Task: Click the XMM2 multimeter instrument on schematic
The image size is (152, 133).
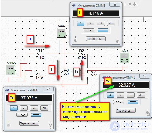Action: coord(11,70)
